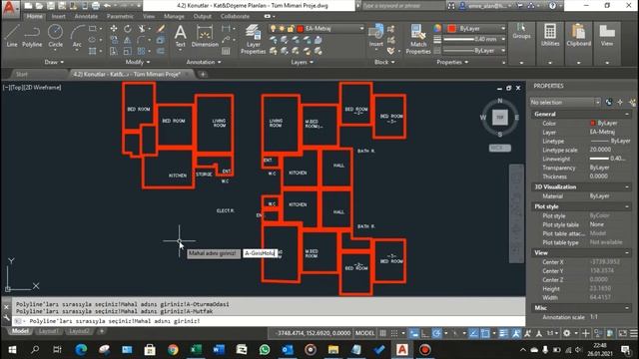
Task: Expand the Block panel
Action: tap(384, 62)
